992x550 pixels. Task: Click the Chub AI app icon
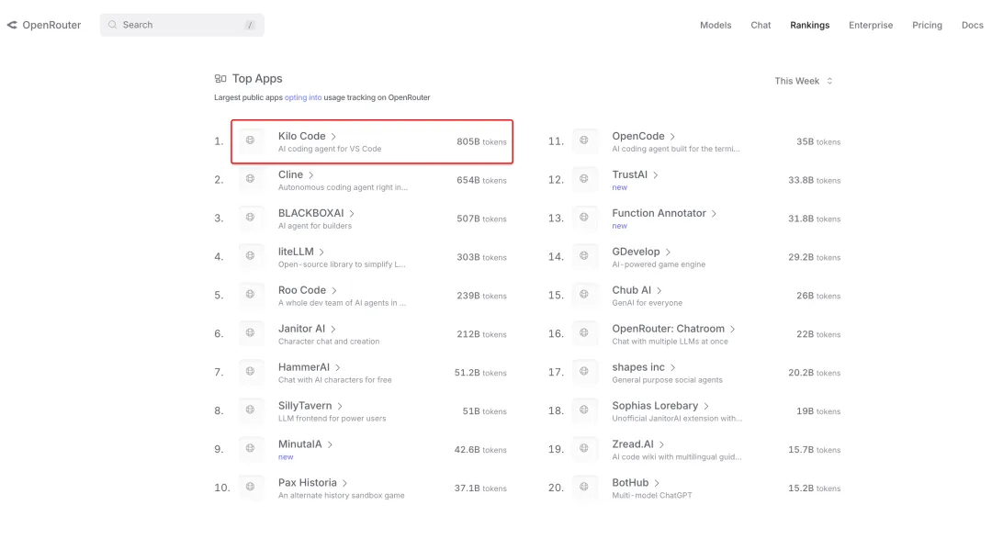584,295
